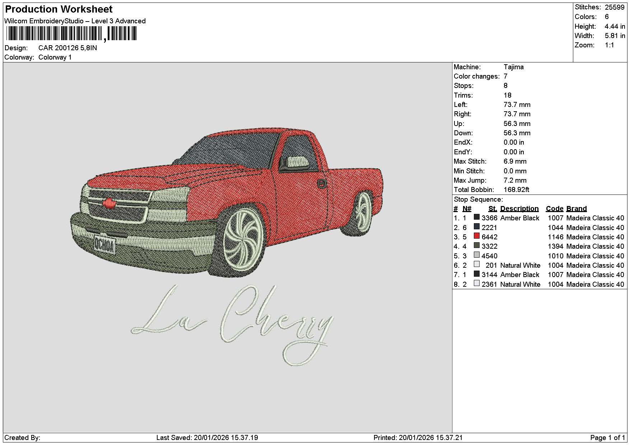Click the "Description" column header
Viewport: 630px width, 445px height.
[x=519, y=209]
